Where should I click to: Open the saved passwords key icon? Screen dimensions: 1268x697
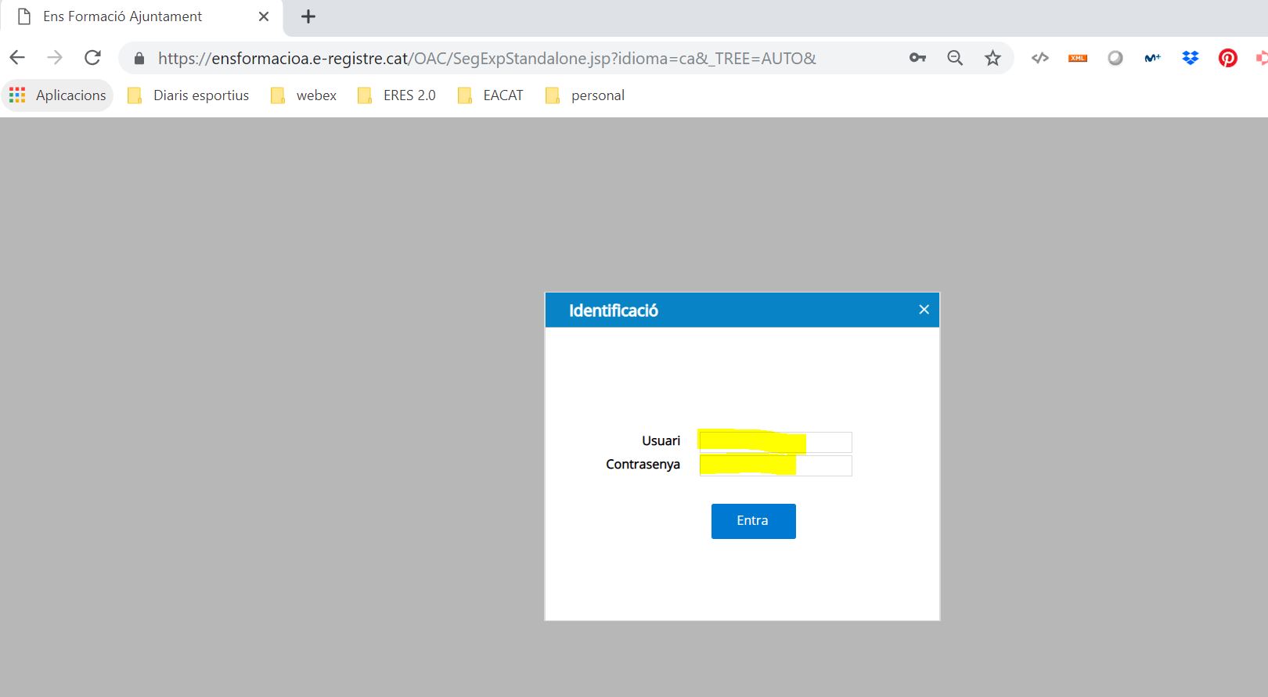(x=917, y=58)
